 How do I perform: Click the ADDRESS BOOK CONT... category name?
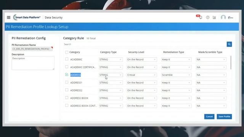click(83, 106)
